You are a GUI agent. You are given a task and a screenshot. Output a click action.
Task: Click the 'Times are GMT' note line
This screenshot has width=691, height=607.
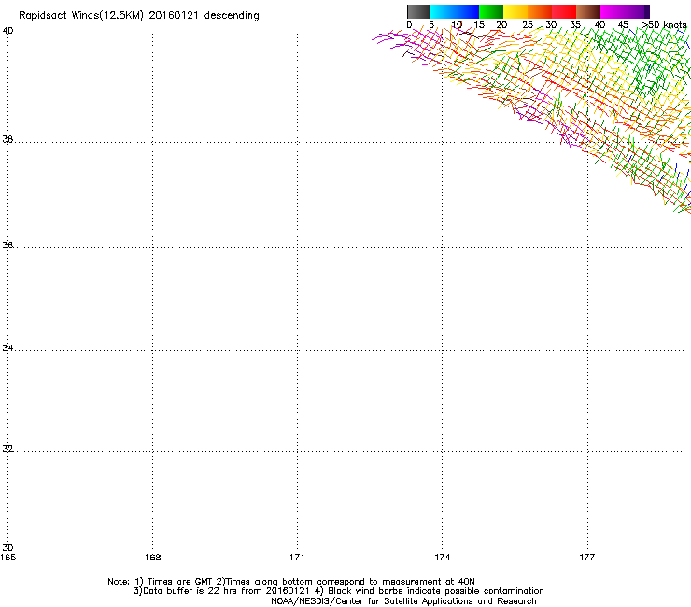291,582
